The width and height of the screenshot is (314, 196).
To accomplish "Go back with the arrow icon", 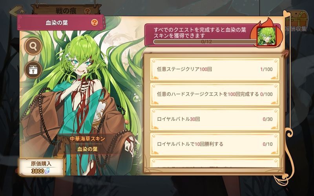I will 18,11.
